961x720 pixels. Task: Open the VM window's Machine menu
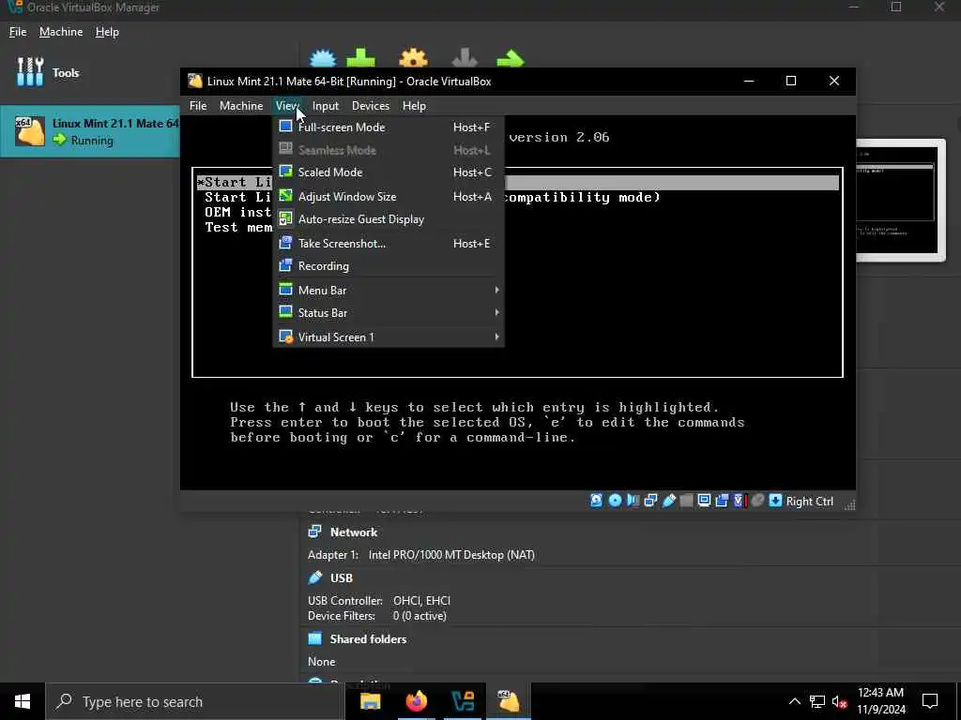(x=241, y=105)
